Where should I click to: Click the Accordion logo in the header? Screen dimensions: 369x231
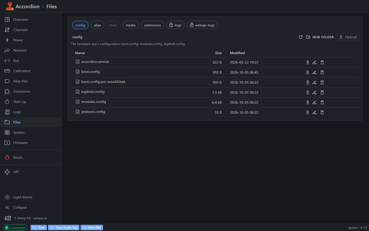tap(10, 6)
